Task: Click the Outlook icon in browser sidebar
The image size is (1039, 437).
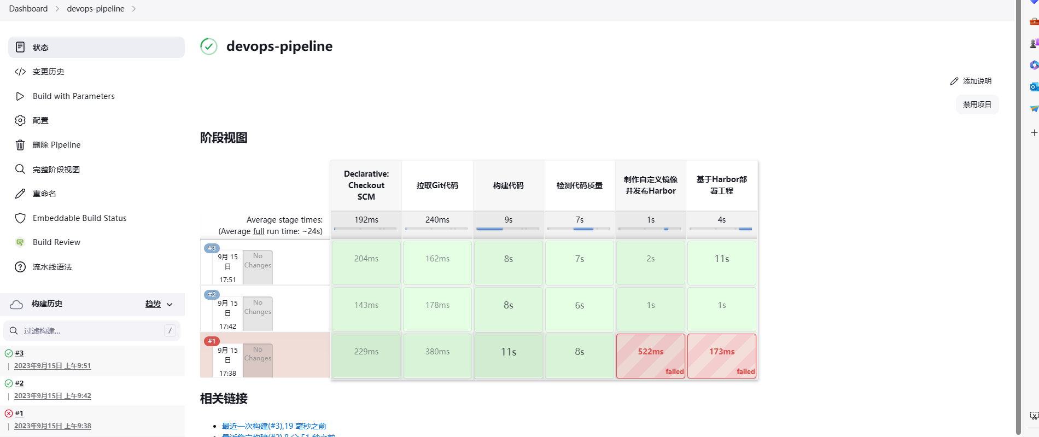Action: tap(1034, 87)
